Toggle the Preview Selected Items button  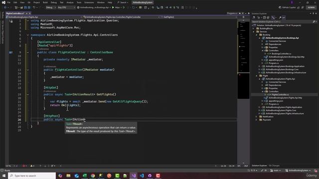click(284, 18)
